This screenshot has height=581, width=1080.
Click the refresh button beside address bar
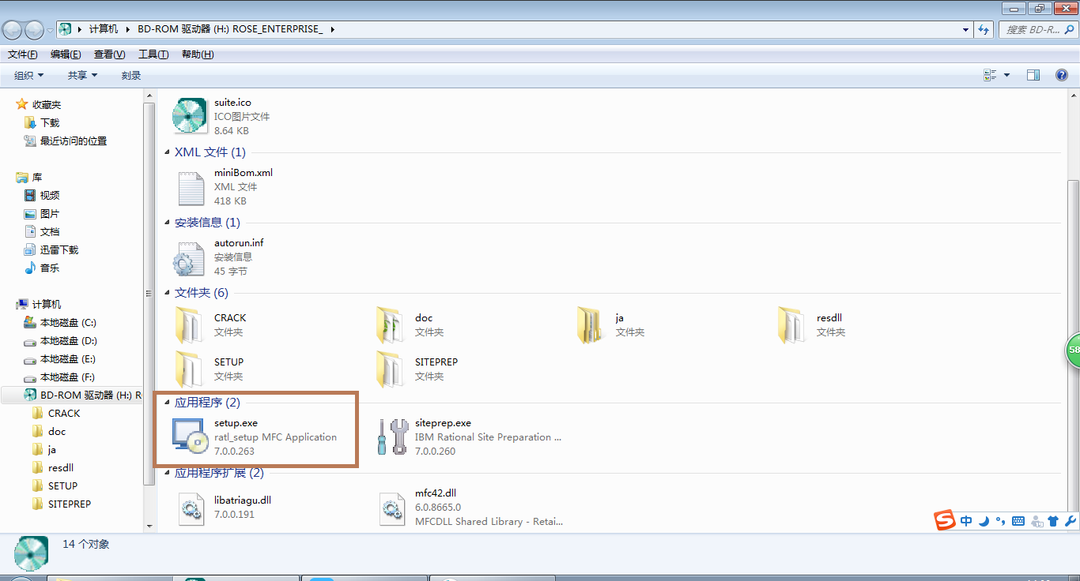coord(984,29)
